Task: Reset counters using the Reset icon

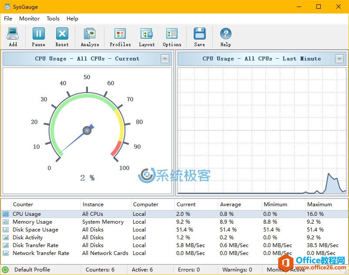Action: click(62, 34)
